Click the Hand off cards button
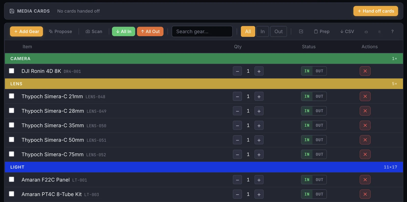 376,11
